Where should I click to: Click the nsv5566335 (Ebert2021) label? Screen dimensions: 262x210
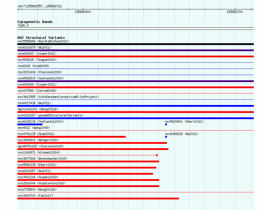pos(37,165)
